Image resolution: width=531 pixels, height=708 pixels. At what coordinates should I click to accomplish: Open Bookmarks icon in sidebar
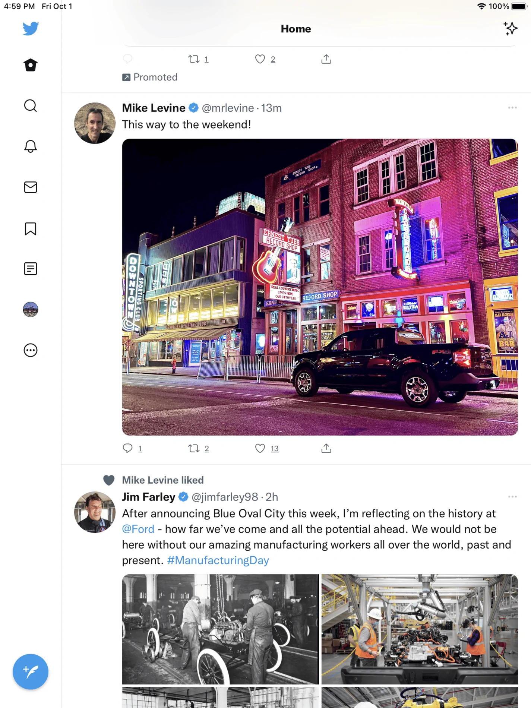point(31,229)
